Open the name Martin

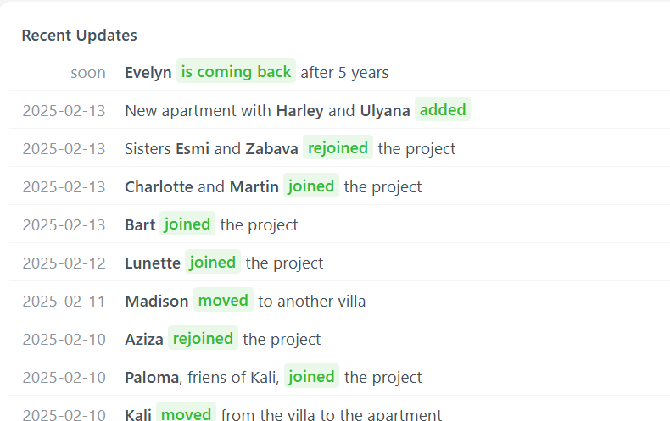click(x=254, y=186)
